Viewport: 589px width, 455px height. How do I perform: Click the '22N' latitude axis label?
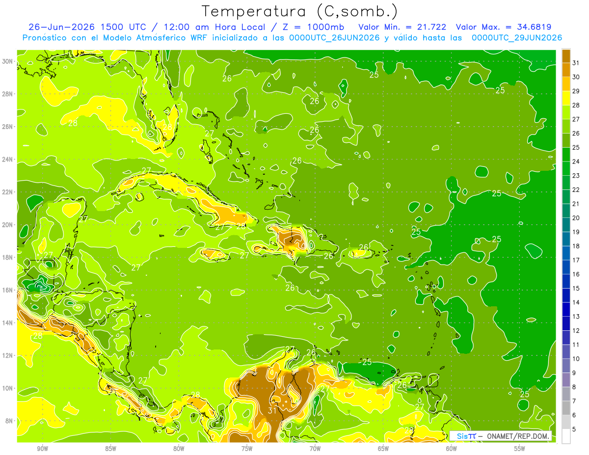coord(8,192)
